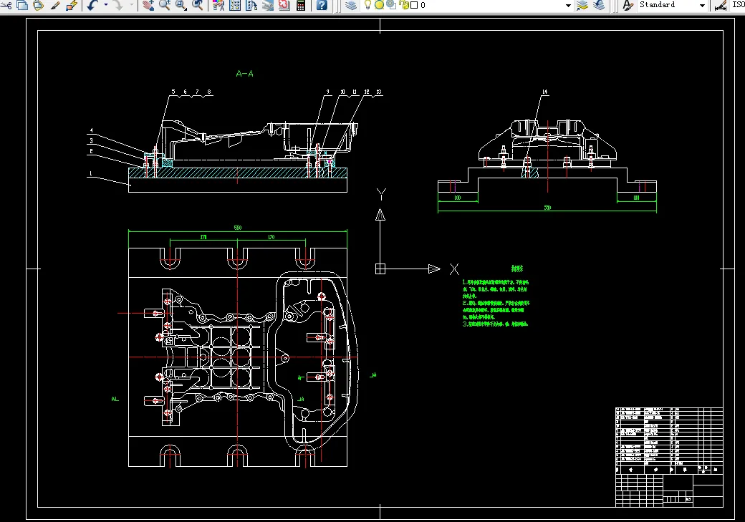The image size is (745, 522).
Task: Open Layer Properties Manager
Action: [350, 5]
